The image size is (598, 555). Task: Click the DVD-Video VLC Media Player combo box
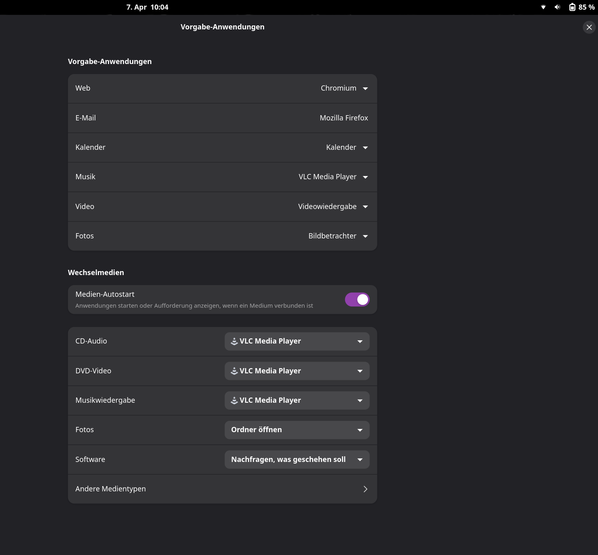(297, 371)
